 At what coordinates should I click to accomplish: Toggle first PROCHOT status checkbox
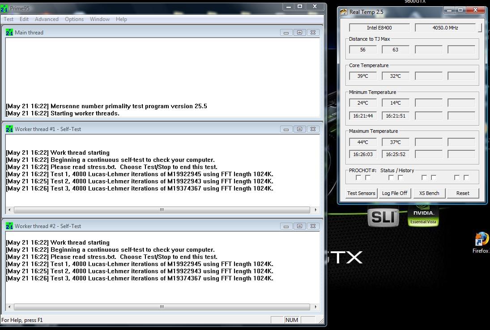click(x=358, y=178)
